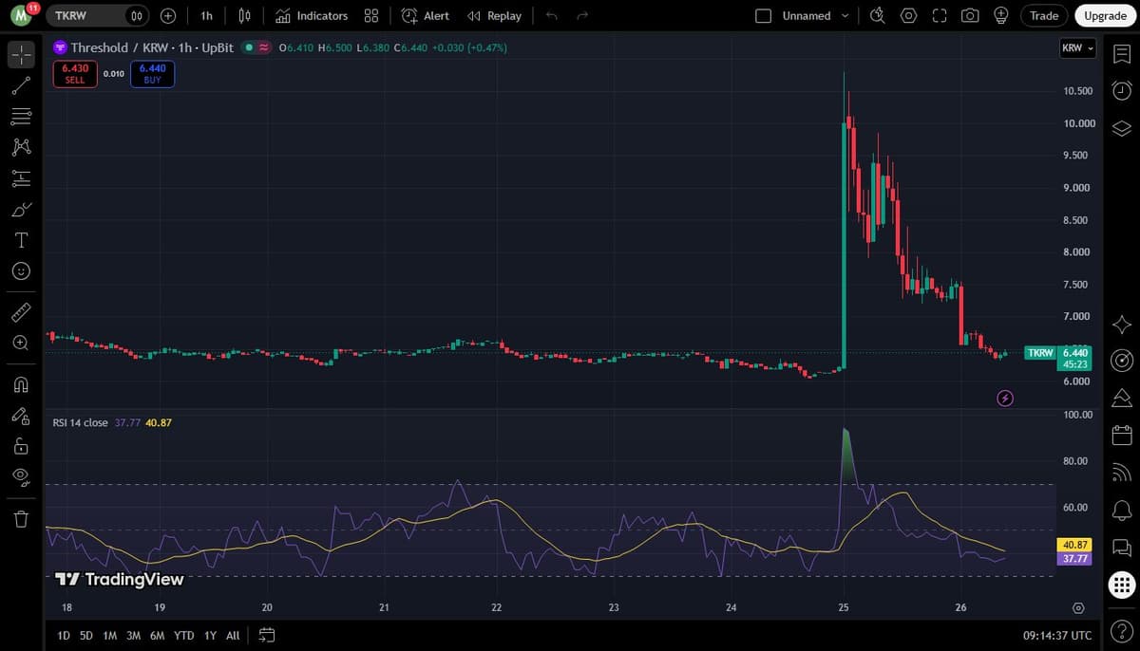Activate the zoom in tool

[x=21, y=342]
